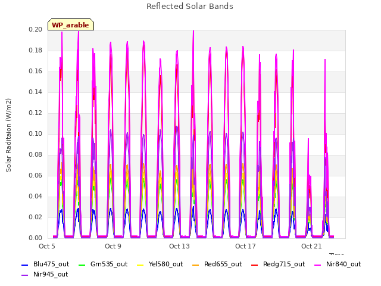Click the purple Nir945_out legend swatch

pyautogui.click(x=25, y=275)
